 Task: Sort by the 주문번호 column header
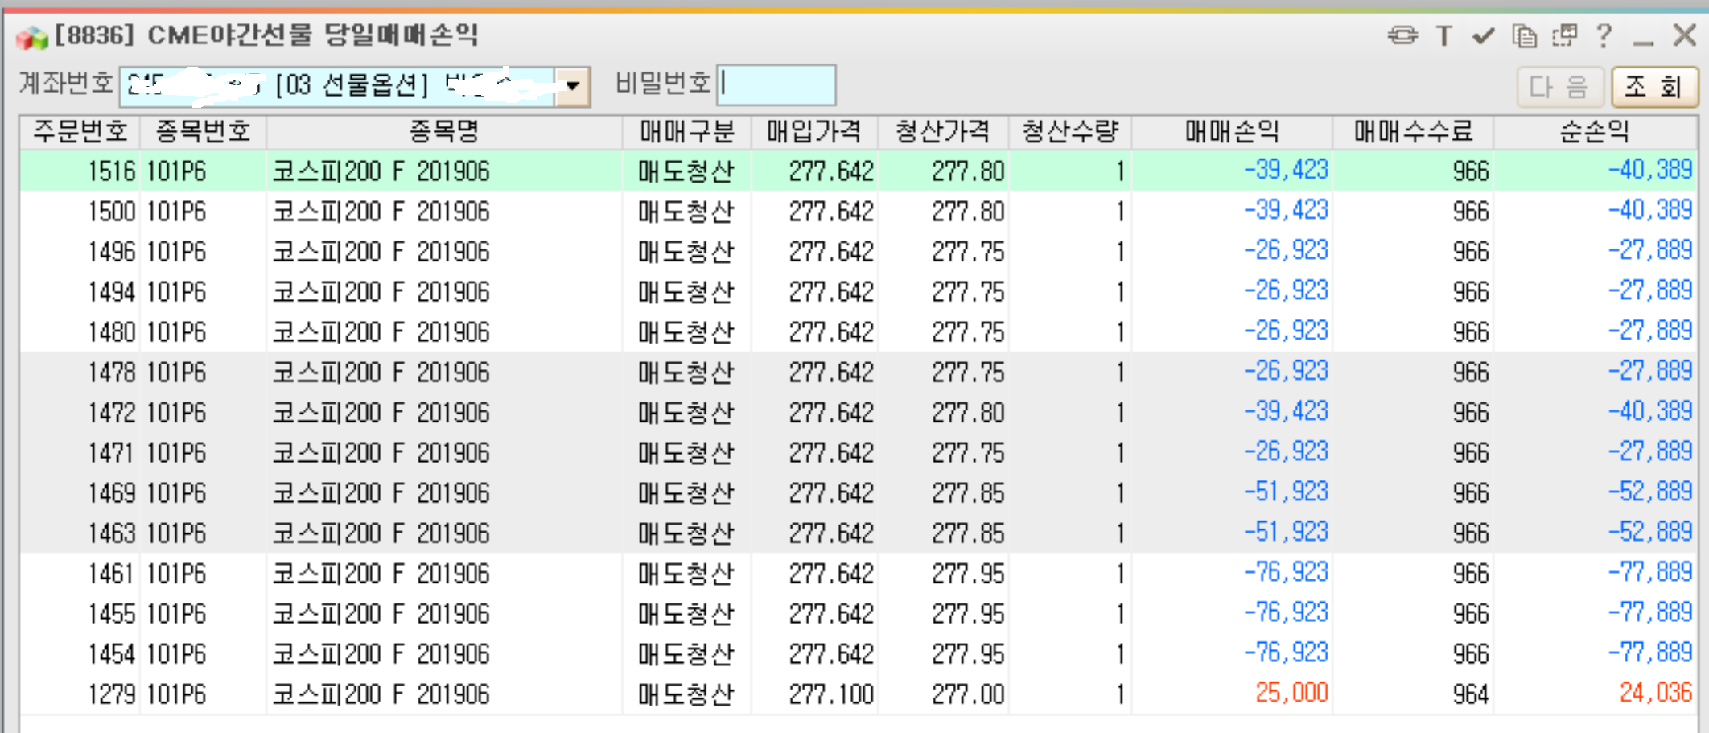[x=80, y=132]
